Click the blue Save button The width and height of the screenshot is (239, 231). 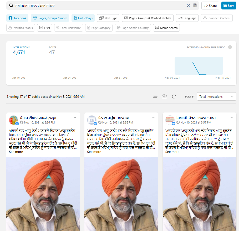point(229,6)
